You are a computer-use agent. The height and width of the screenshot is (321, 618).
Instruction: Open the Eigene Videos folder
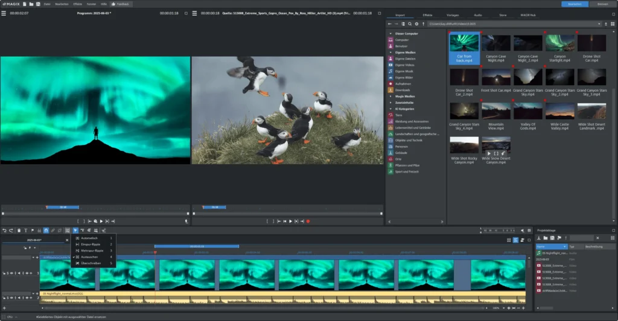click(405, 65)
